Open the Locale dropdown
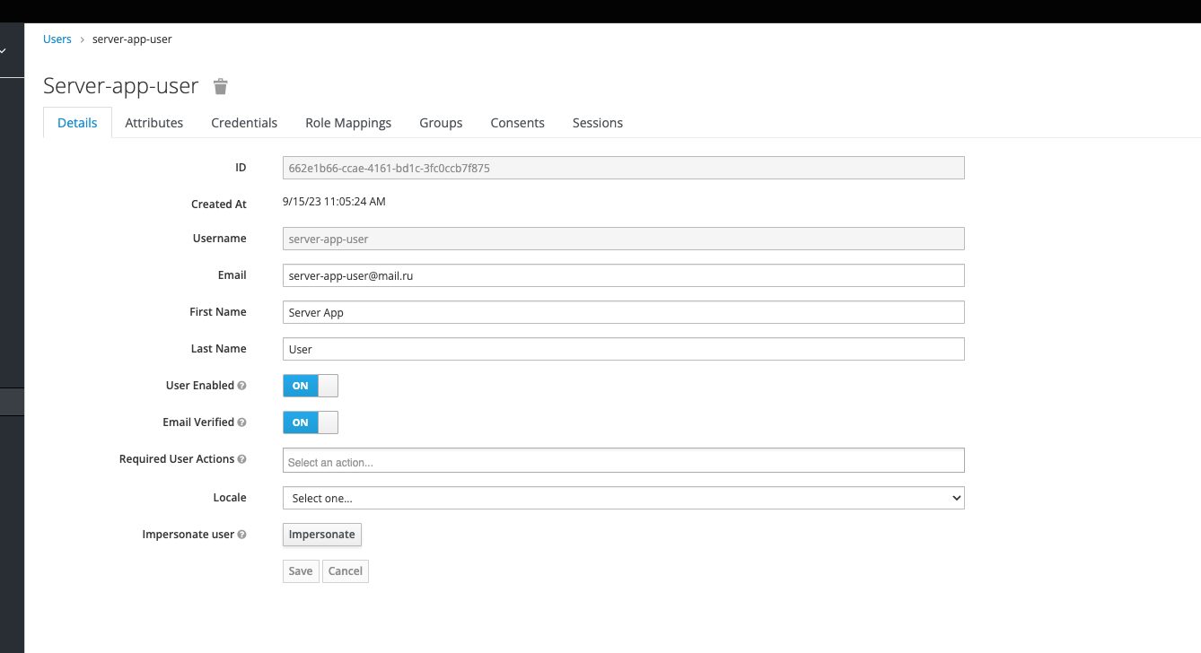 coord(623,498)
